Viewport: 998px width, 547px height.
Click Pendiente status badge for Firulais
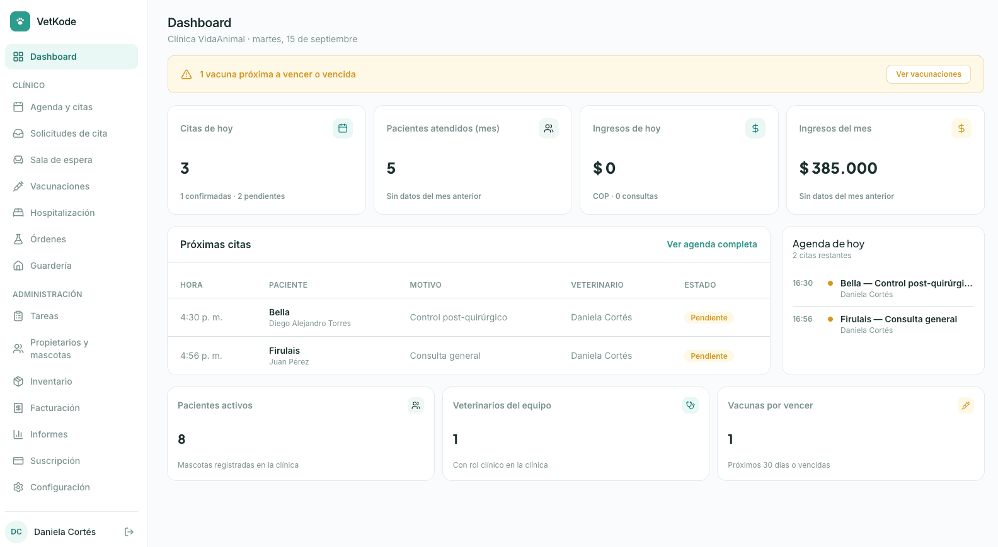click(709, 356)
